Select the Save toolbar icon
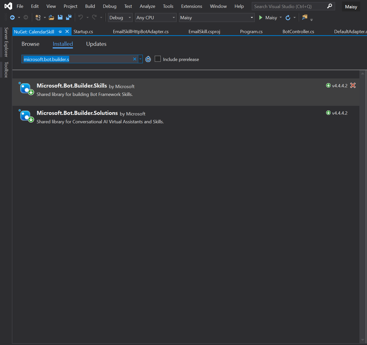Screen dimensions: 367x345 (x=60, y=17)
